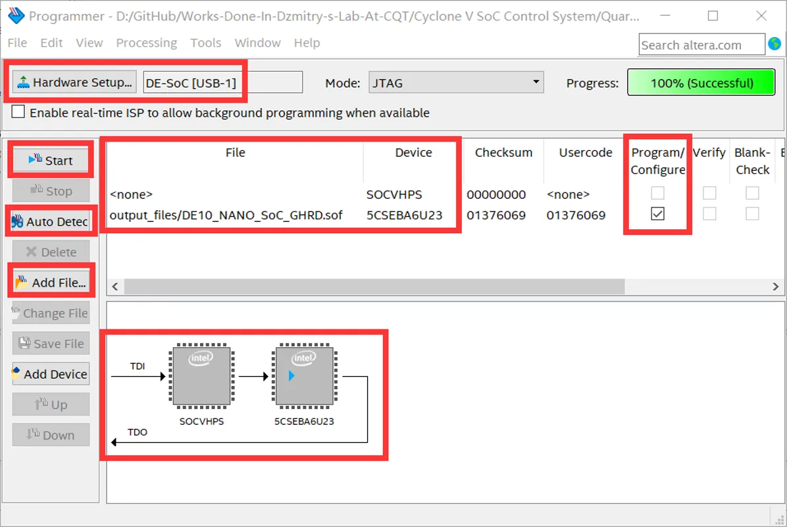Check Verify for the 5CSEBA6U23 row
The width and height of the screenshot is (787, 527).
709,214
